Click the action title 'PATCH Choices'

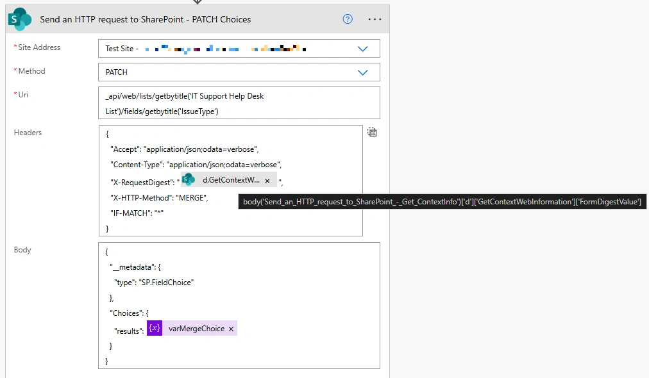146,19
